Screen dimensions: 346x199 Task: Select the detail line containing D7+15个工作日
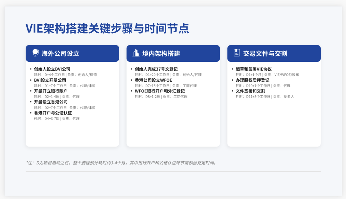(166, 86)
